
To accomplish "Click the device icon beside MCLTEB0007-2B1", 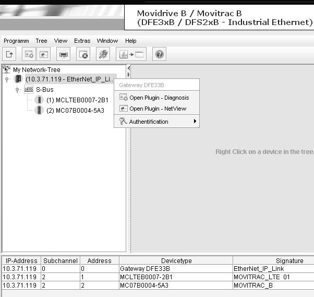I will [39, 100].
